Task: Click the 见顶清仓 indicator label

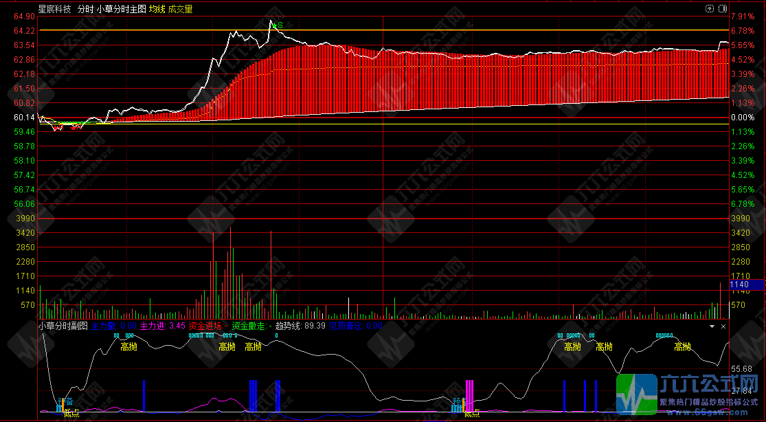Action: click(354, 326)
